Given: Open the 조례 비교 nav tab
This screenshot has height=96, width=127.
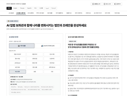Looking at the screenshot, I should click(x=88, y=13).
